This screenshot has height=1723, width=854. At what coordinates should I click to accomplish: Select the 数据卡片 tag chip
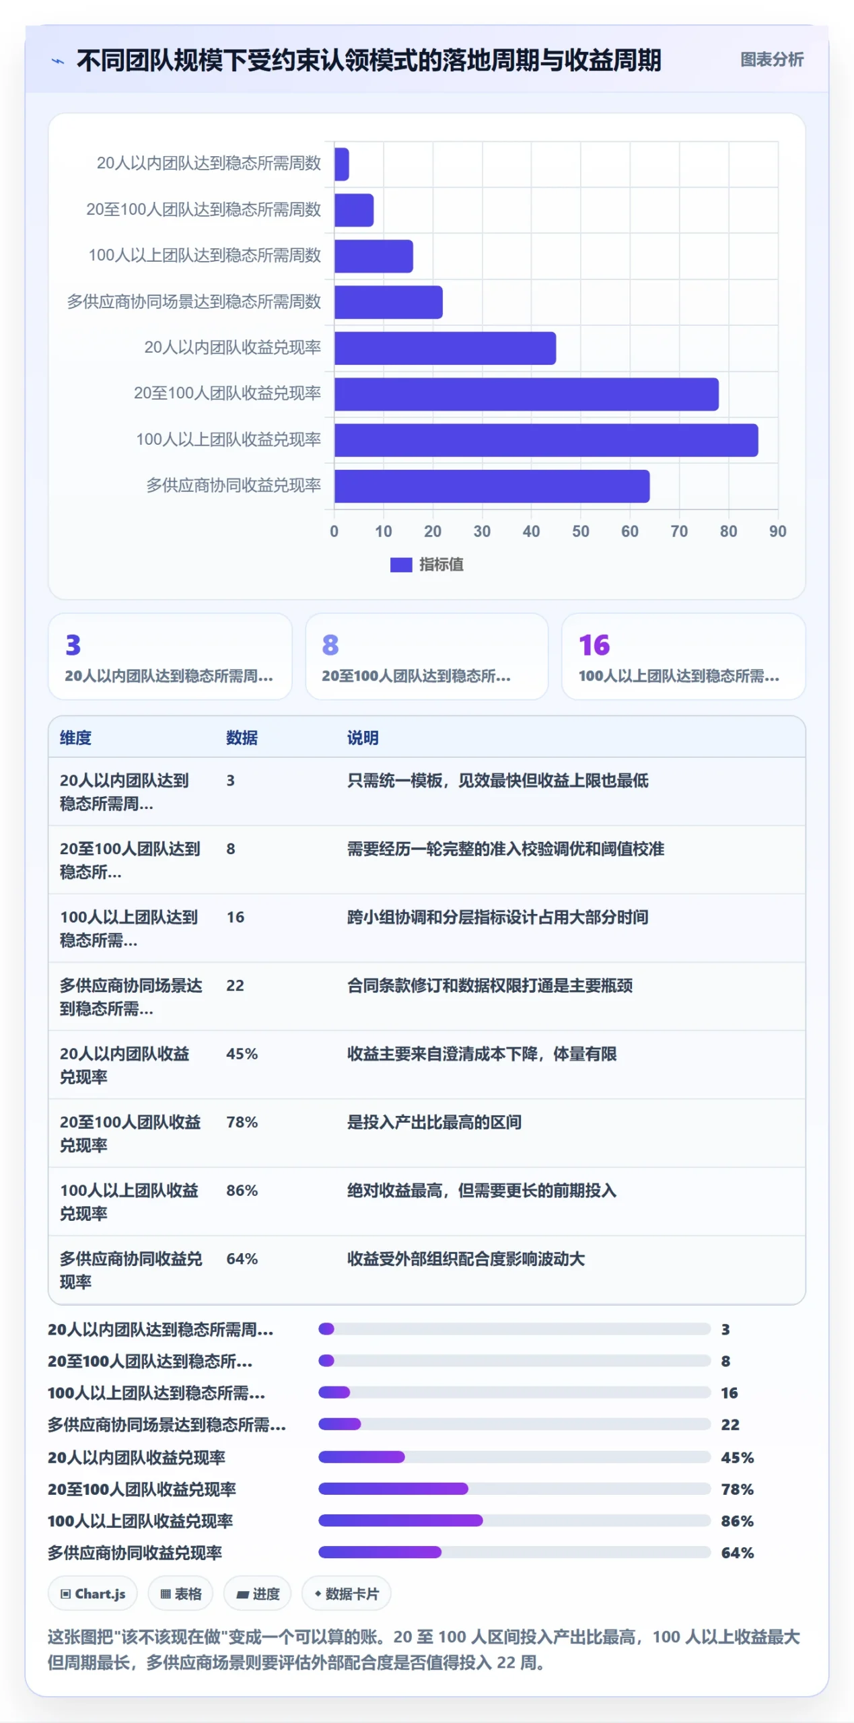pos(346,1593)
